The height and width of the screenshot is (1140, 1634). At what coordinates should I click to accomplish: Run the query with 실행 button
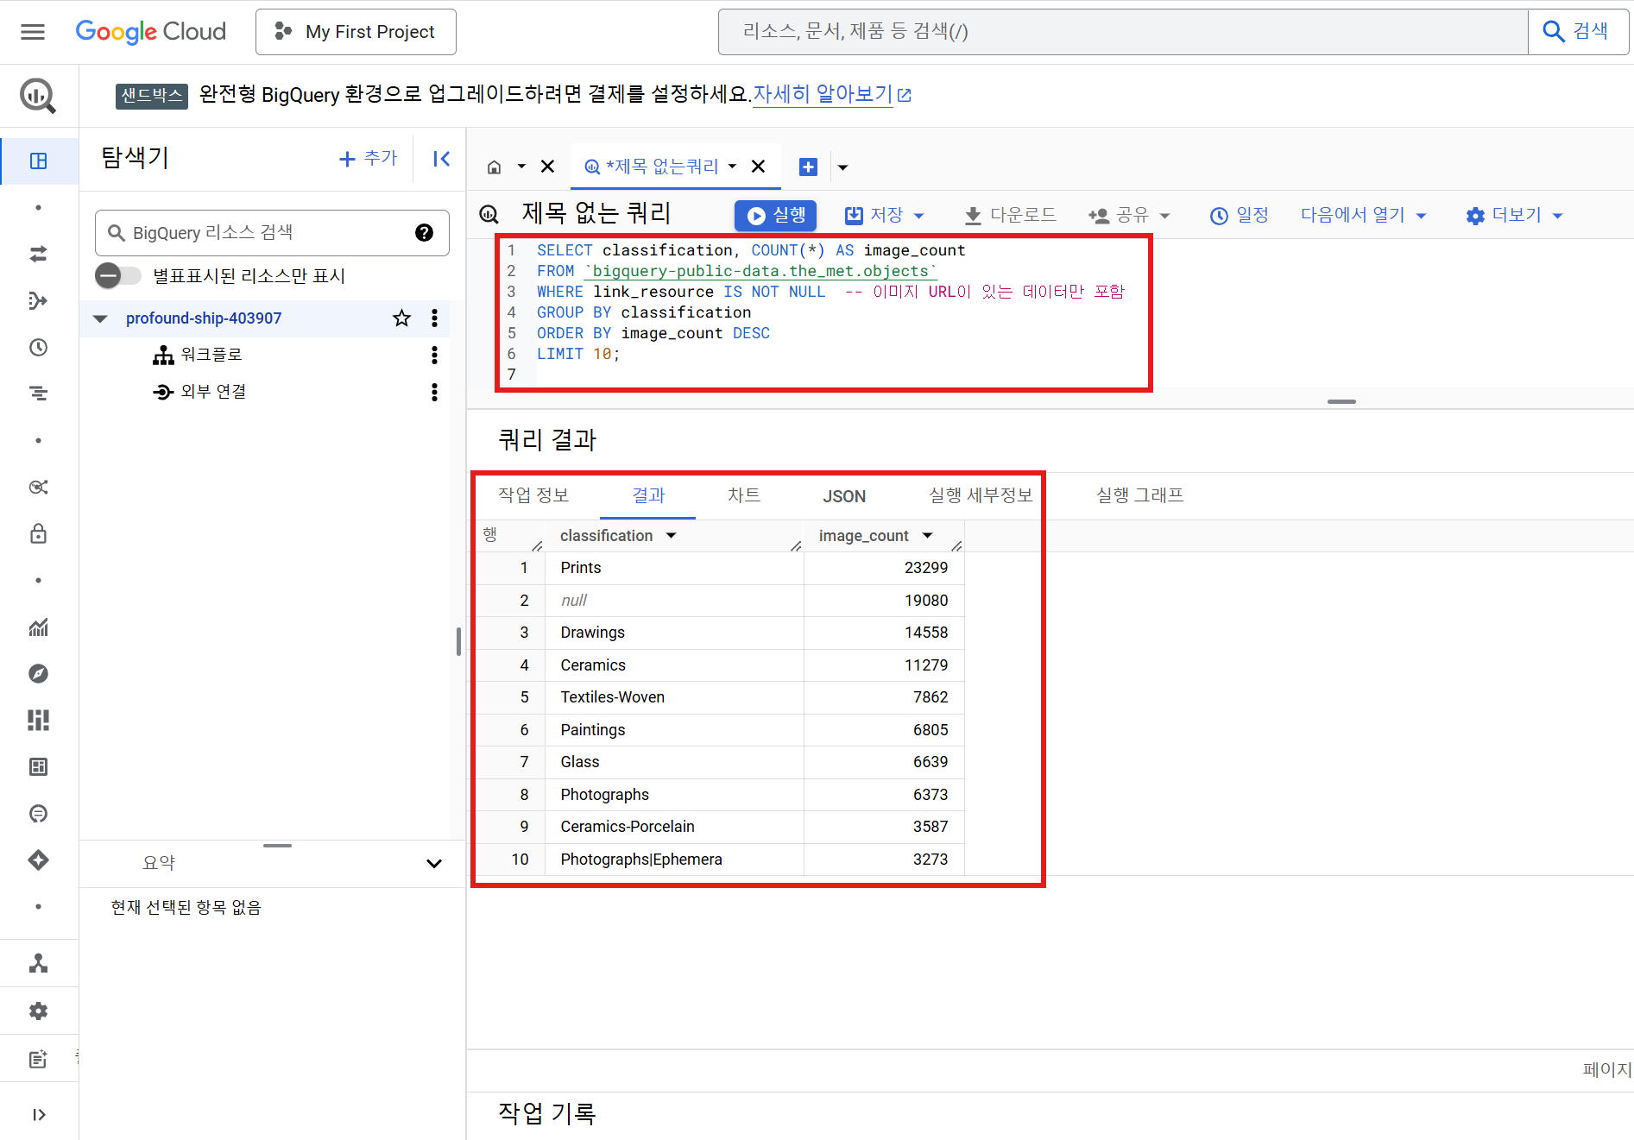tap(775, 215)
